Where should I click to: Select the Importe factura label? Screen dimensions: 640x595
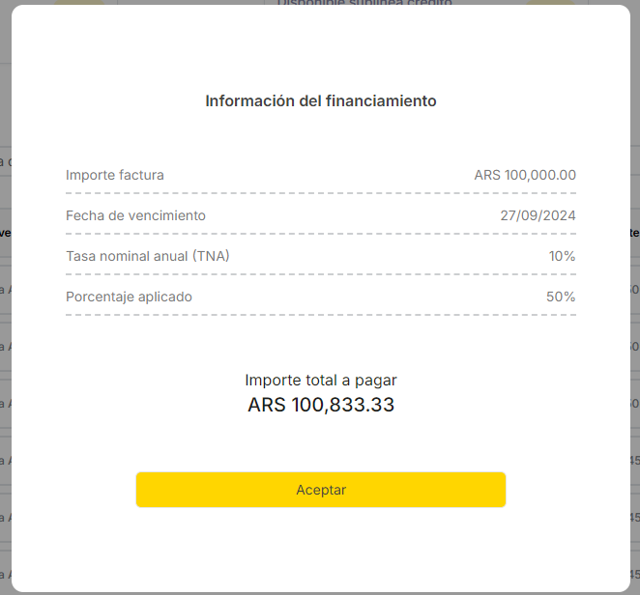pos(115,175)
